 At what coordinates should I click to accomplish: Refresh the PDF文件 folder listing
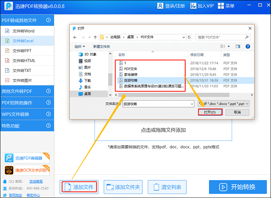pyautogui.click(x=189, y=37)
